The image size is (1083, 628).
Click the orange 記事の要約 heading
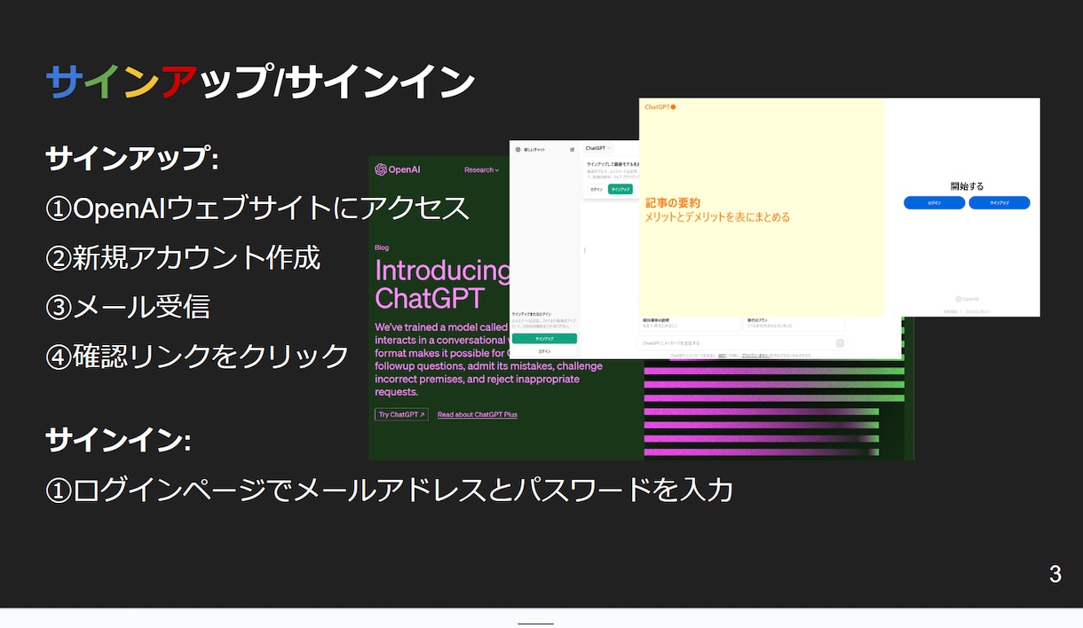(x=672, y=203)
